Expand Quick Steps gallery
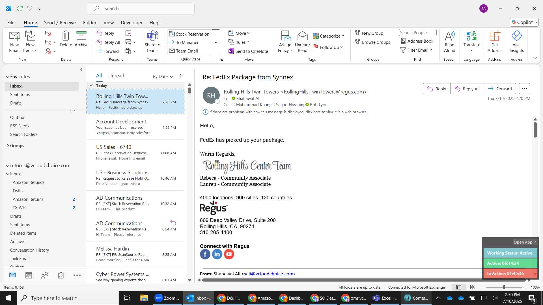The image size is (543, 305). [x=216, y=42]
